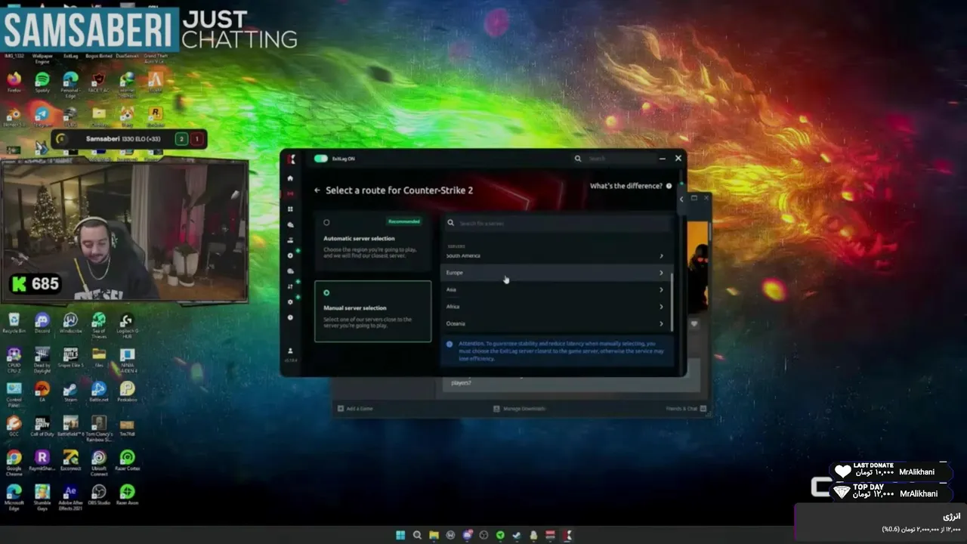
Task: Open What's the difference help link
Action: [631, 186]
